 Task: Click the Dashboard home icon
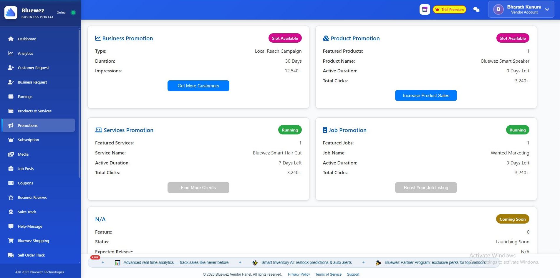(11, 39)
